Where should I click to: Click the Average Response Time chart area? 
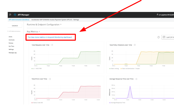pyautogui.click(x=145, y=92)
